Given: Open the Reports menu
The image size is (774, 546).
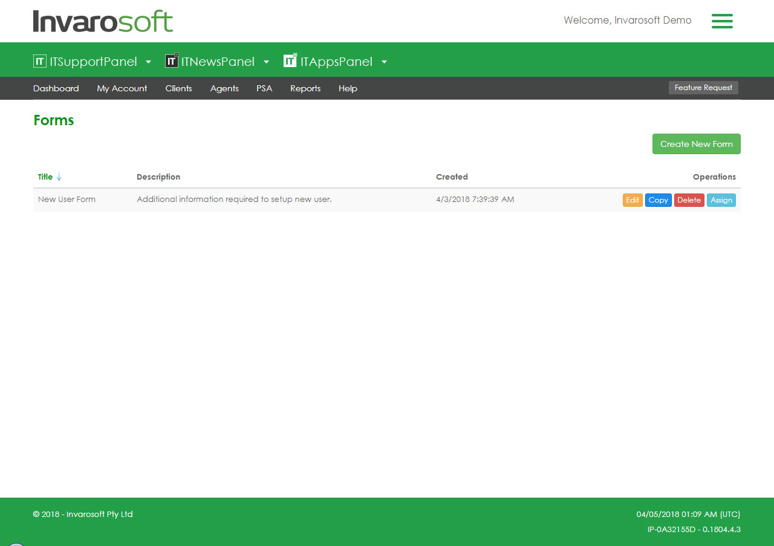Looking at the screenshot, I should pos(305,88).
